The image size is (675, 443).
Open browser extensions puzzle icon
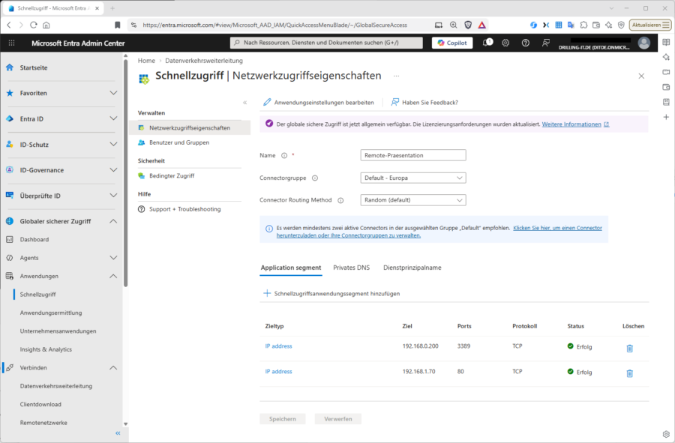[583, 25]
